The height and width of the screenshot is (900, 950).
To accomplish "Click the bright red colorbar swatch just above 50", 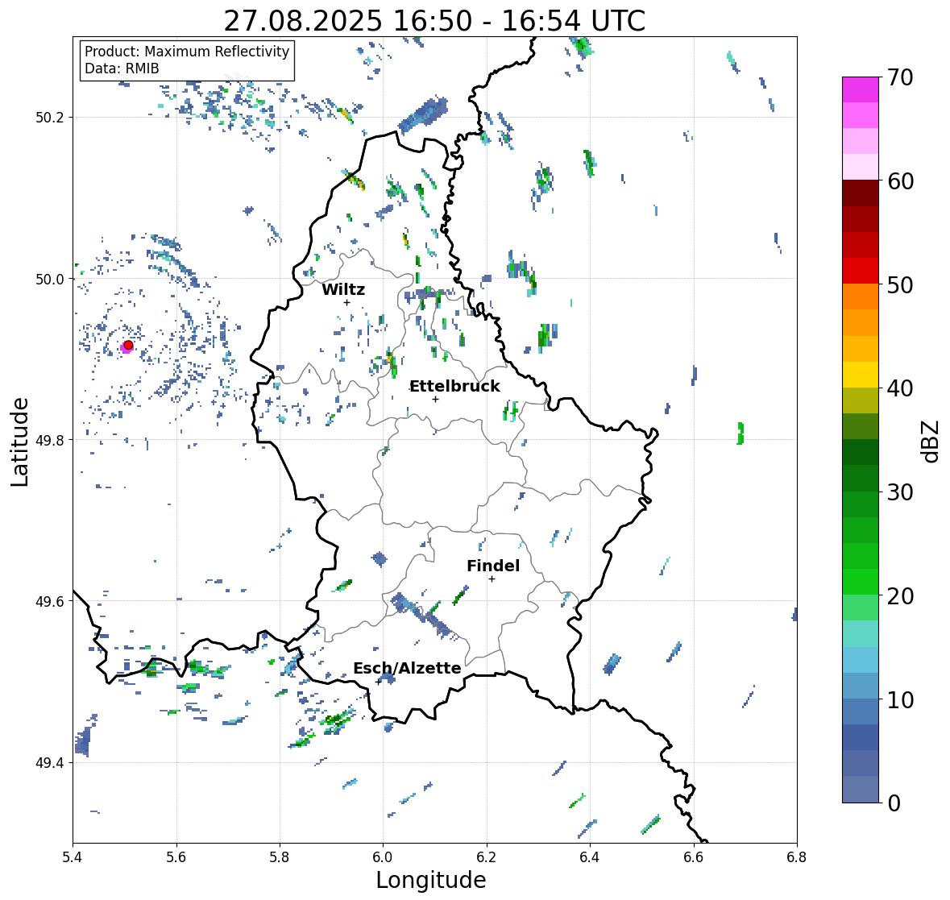I will click(x=861, y=271).
